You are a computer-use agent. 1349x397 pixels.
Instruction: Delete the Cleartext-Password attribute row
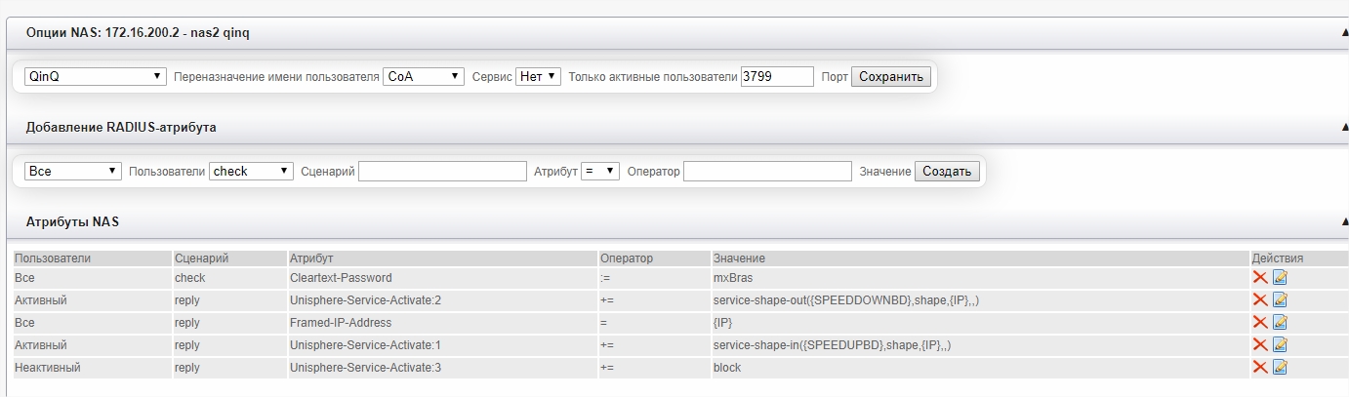click(x=1260, y=277)
